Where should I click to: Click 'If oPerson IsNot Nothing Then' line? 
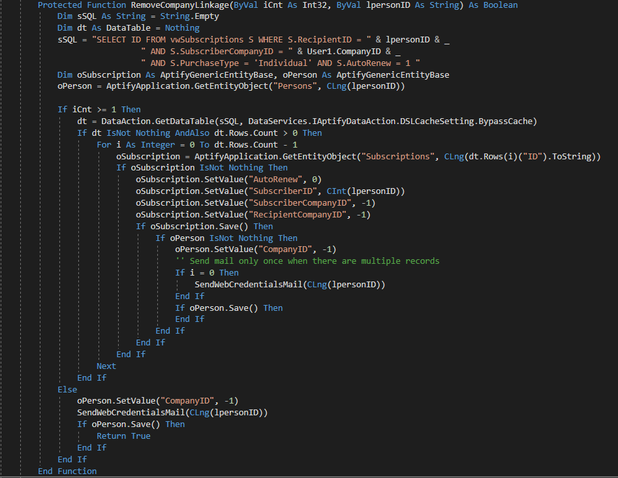click(226, 238)
